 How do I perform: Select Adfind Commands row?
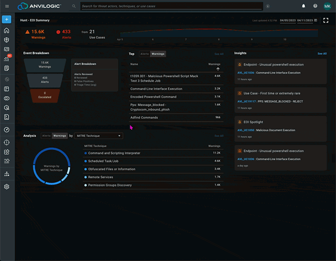(176, 118)
